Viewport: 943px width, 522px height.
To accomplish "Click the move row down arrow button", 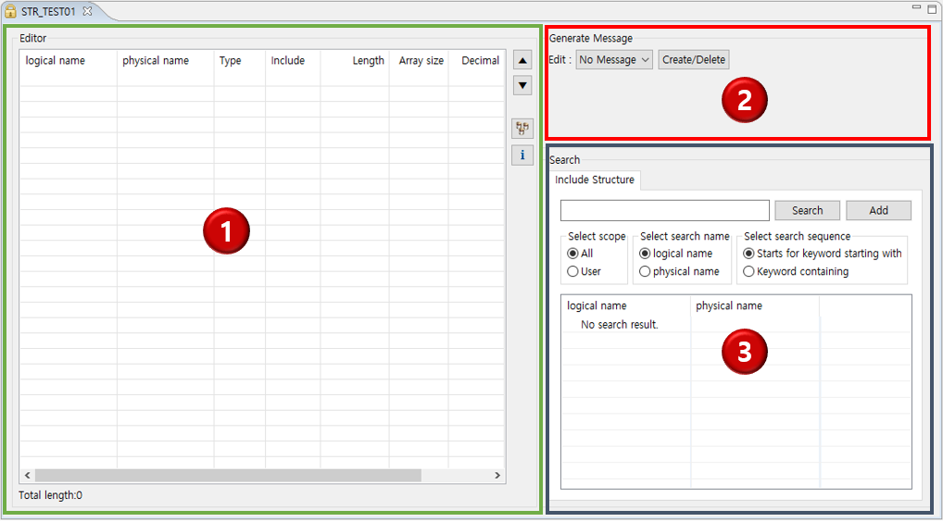I will 522,85.
